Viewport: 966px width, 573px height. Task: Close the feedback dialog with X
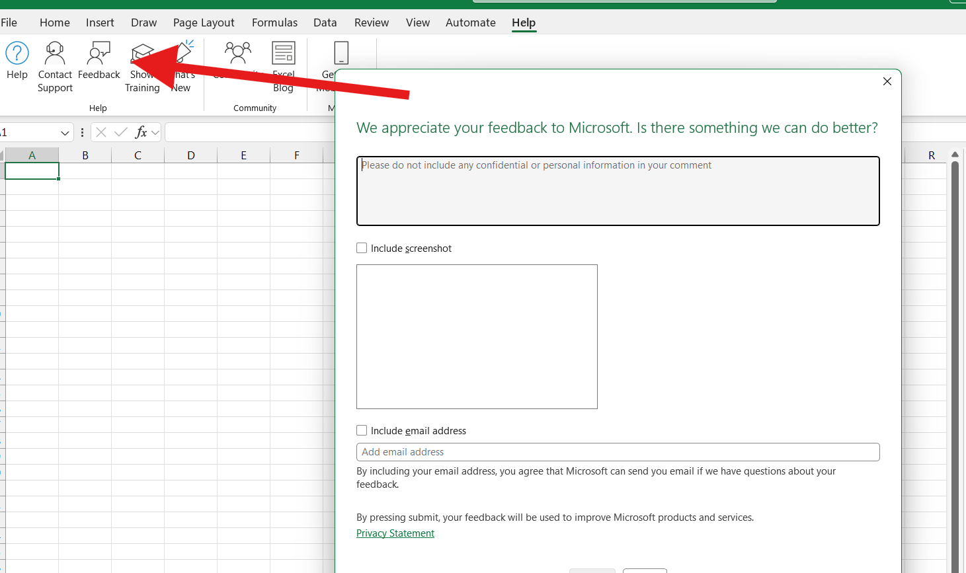click(887, 81)
